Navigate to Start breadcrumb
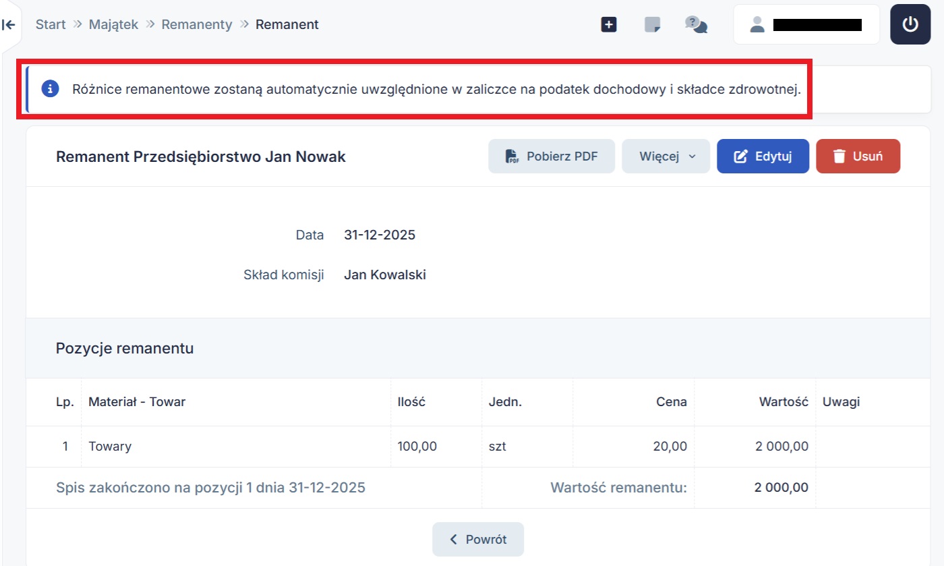The image size is (944, 566). point(51,25)
